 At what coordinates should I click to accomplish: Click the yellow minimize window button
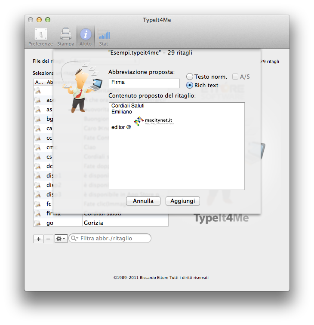(x=39, y=20)
